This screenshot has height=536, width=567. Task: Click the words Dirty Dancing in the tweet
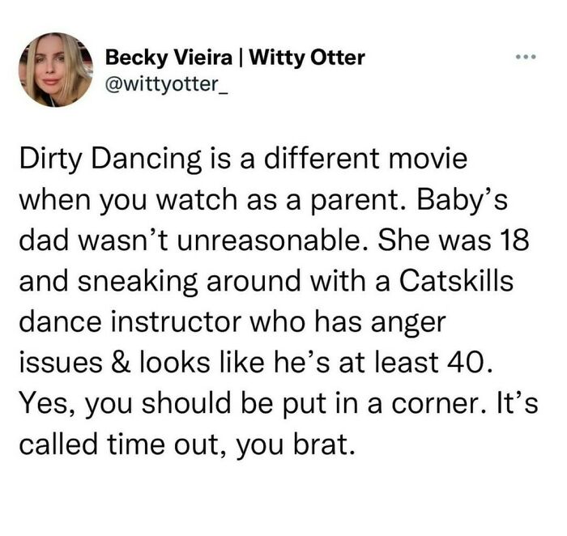click(110, 159)
